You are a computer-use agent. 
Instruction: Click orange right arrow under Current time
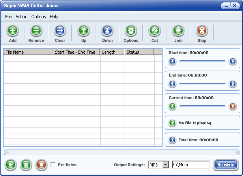click(233, 106)
